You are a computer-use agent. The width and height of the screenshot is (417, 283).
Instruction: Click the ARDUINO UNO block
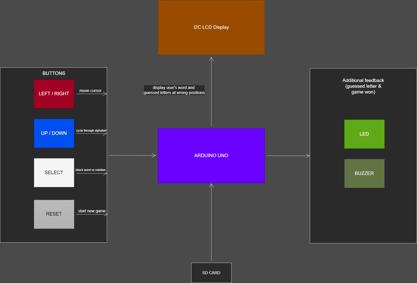pyautogui.click(x=211, y=156)
